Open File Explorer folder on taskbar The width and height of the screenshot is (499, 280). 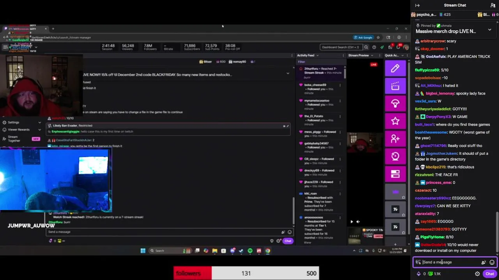pos(214,250)
